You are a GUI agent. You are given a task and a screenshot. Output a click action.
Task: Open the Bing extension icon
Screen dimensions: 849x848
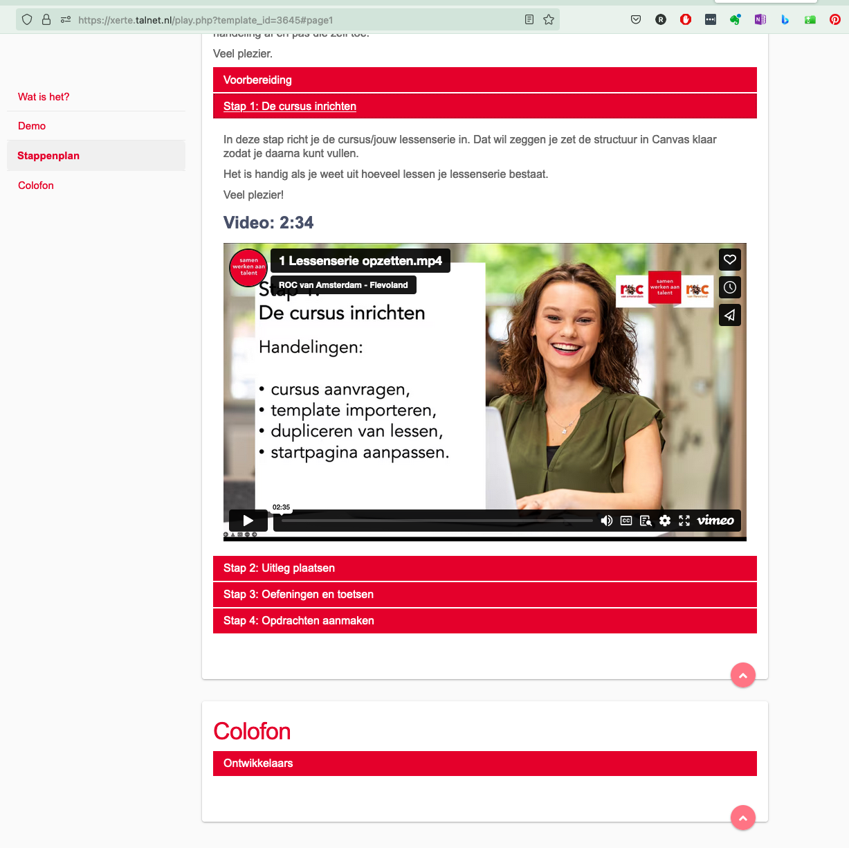(x=785, y=19)
